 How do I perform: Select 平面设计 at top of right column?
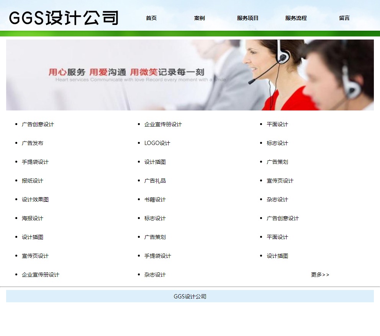click(277, 124)
